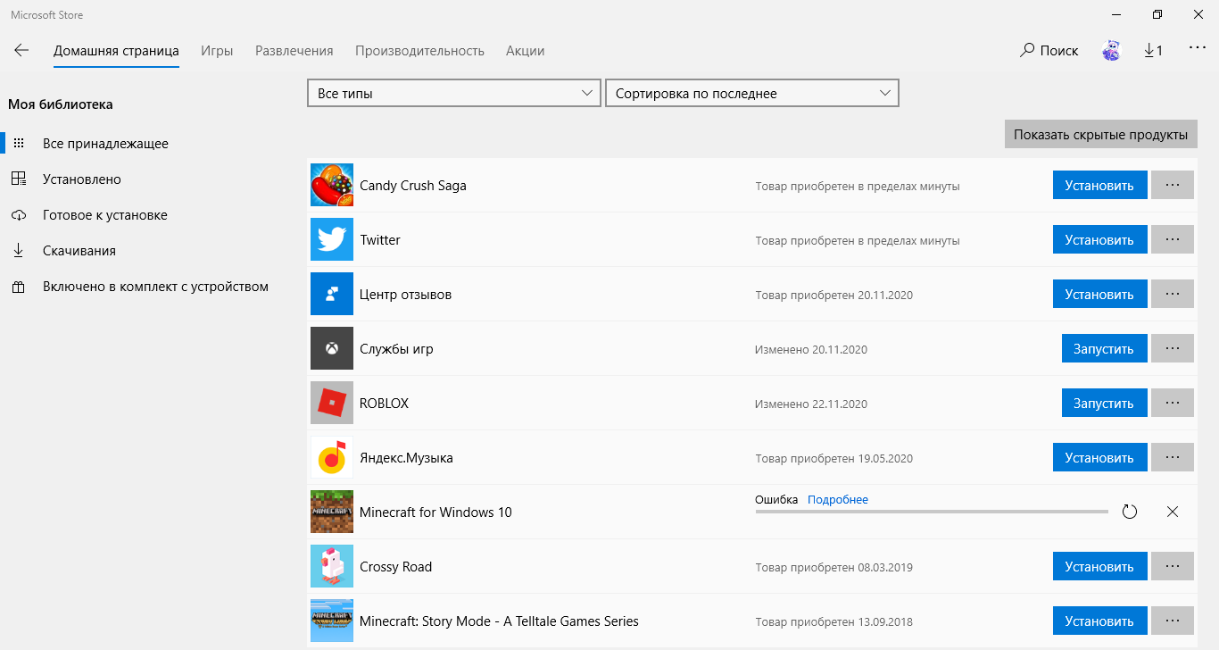The height and width of the screenshot is (650, 1219).
Task: Click the Minecraft download progress bar
Action: click(931, 512)
